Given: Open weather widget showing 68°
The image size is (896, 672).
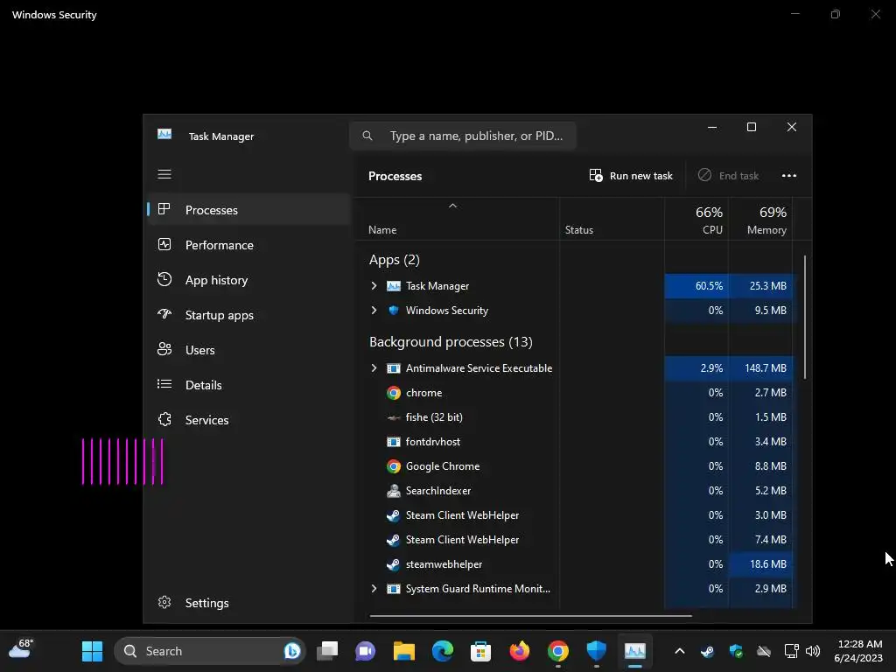Looking at the screenshot, I should [x=21, y=649].
